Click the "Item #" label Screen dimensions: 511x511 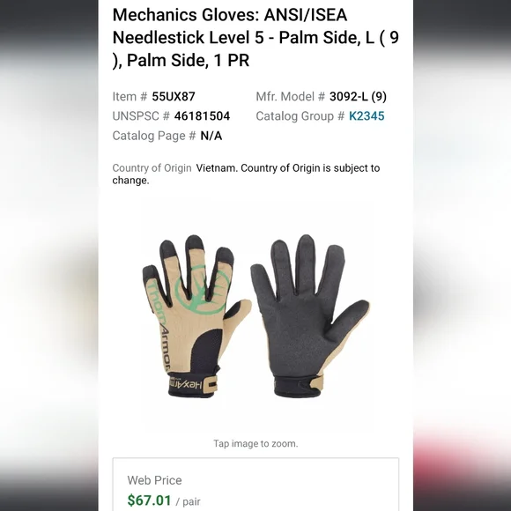pos(130,96)
